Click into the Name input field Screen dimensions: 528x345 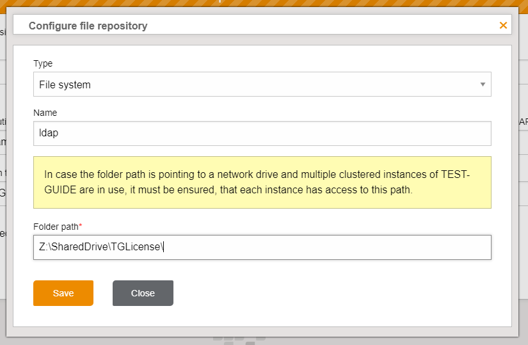[262, 134]
